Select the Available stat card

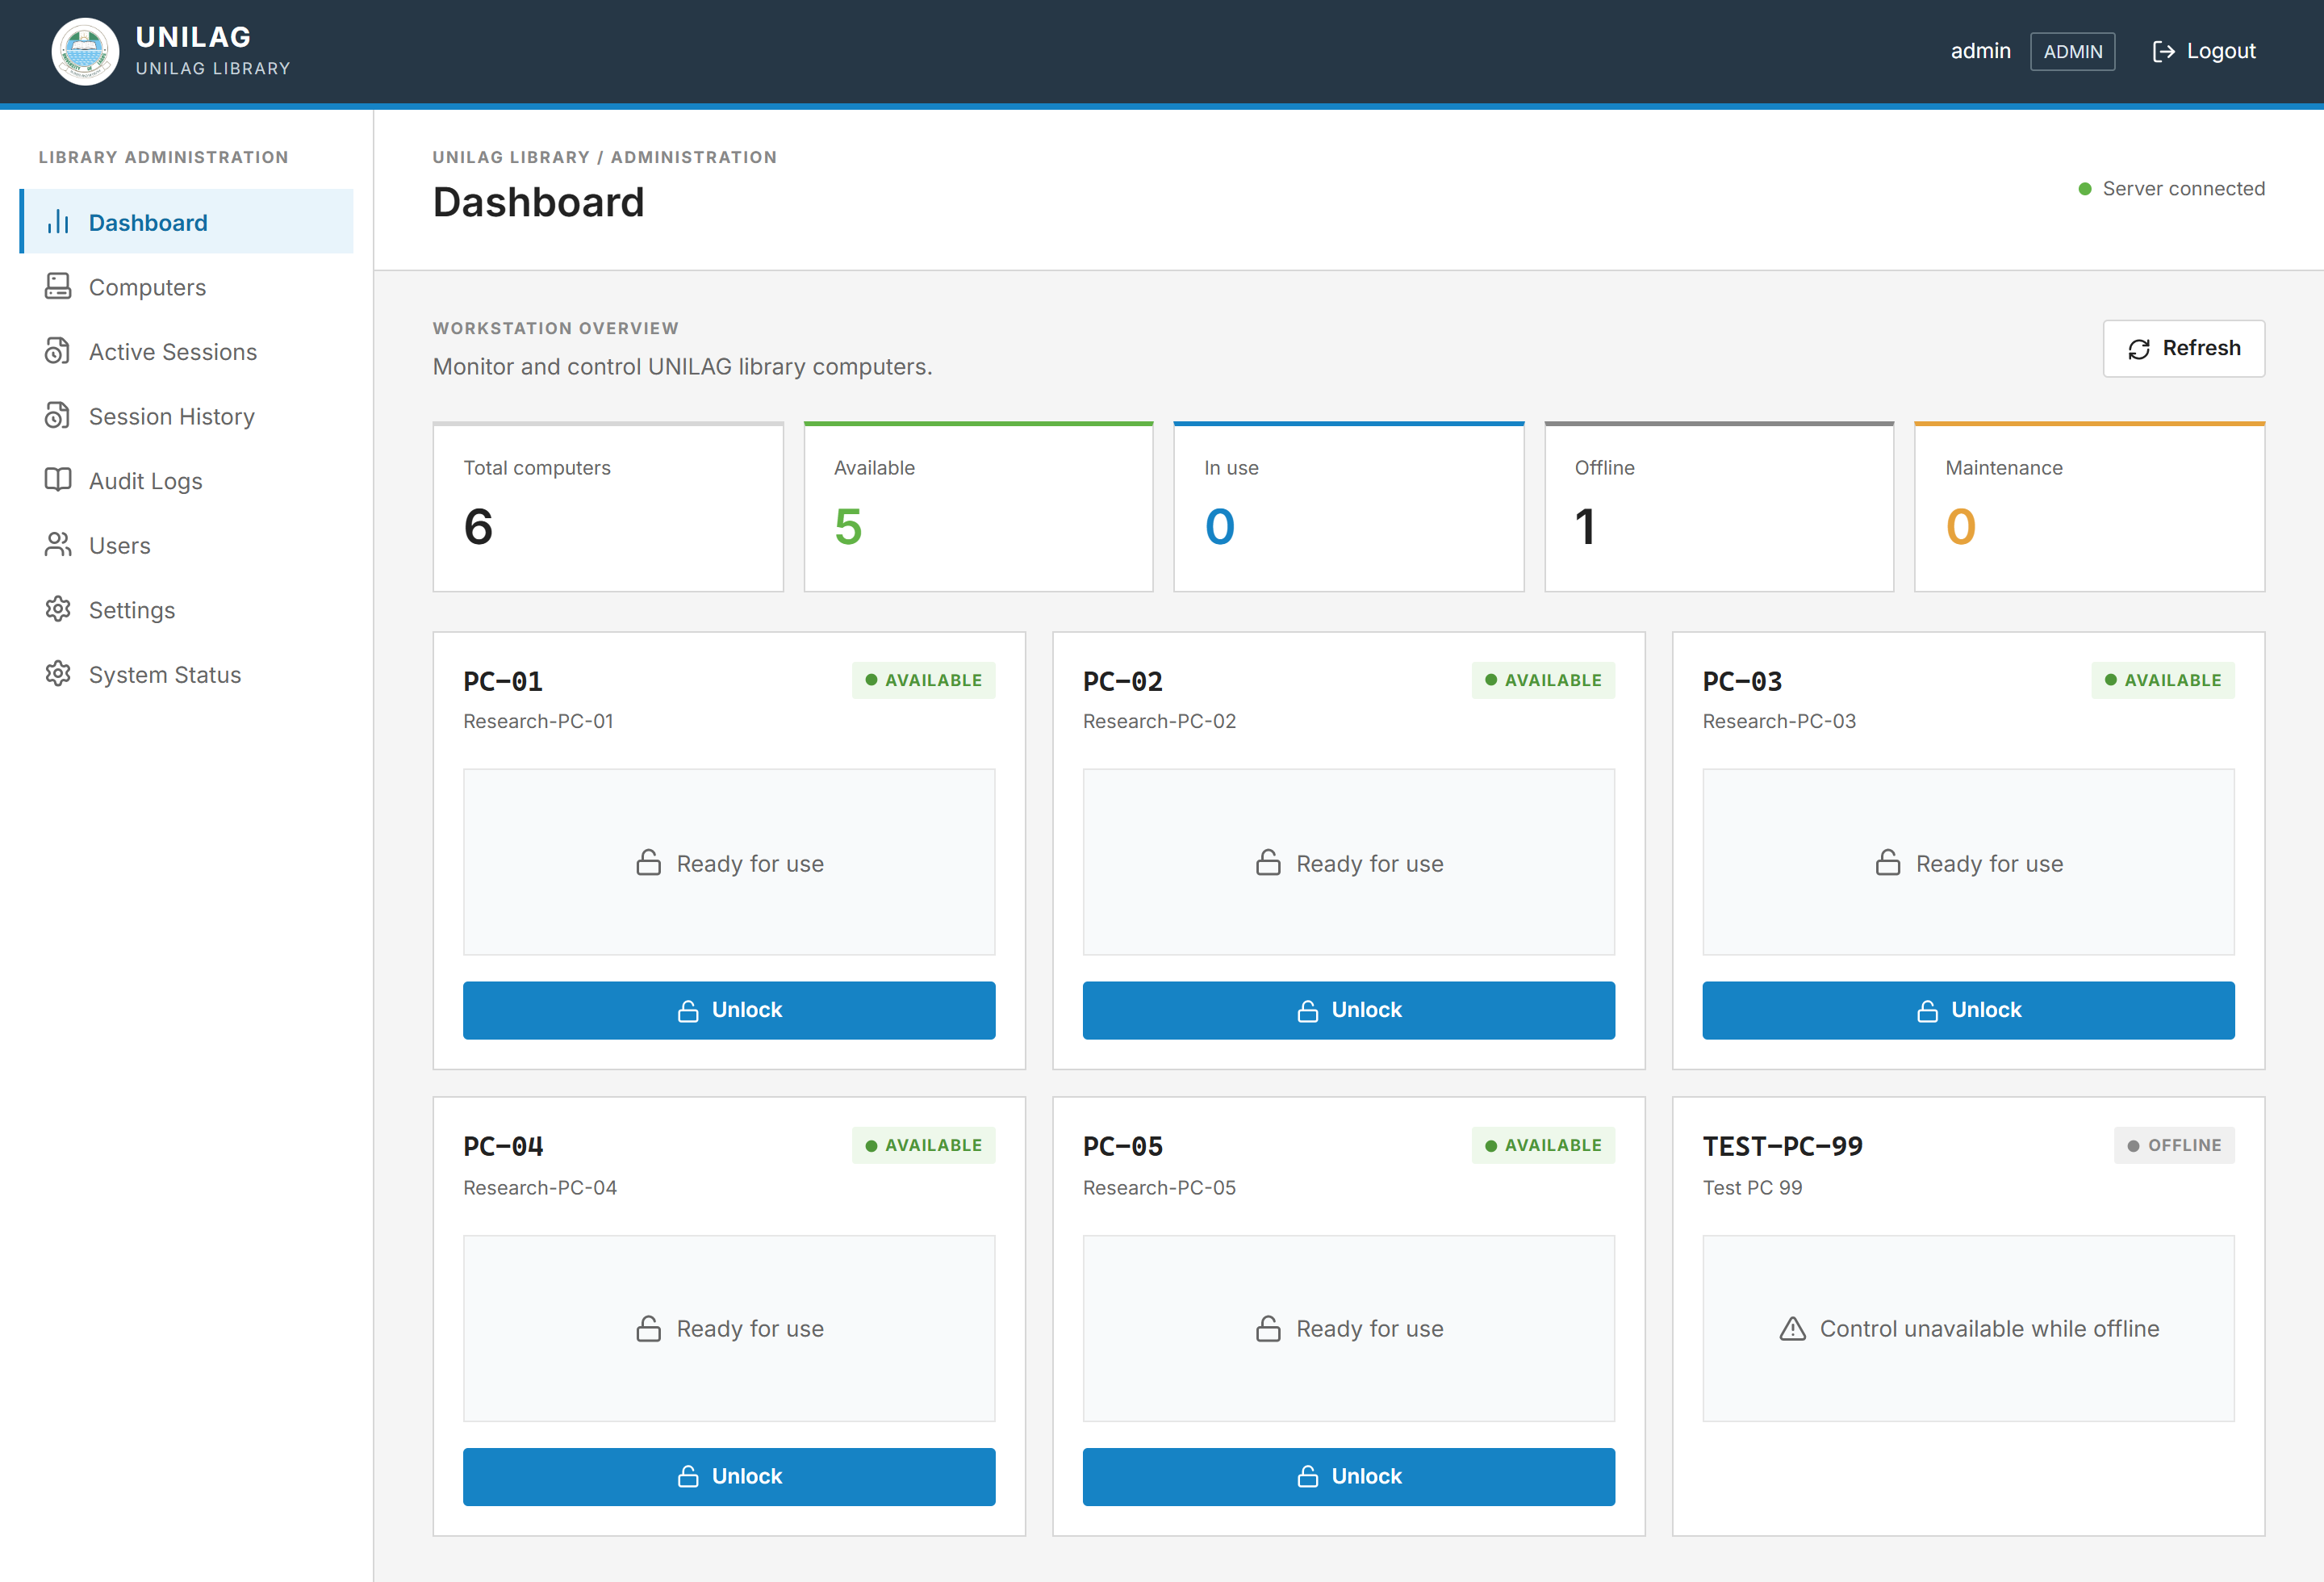coord(978,507)
